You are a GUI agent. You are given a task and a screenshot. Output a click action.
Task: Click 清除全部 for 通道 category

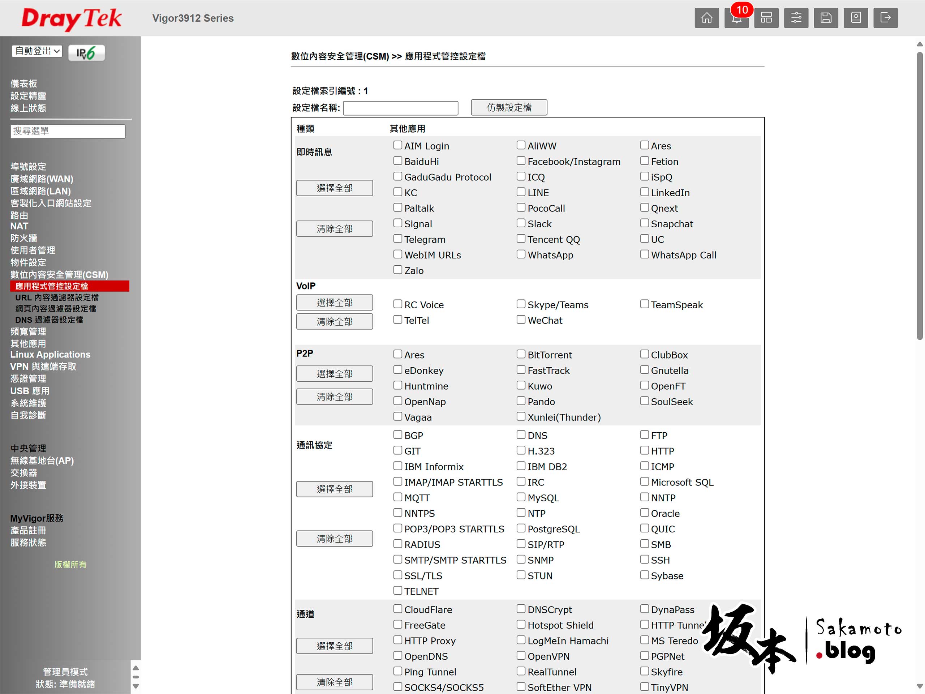(x=334, y=682)
